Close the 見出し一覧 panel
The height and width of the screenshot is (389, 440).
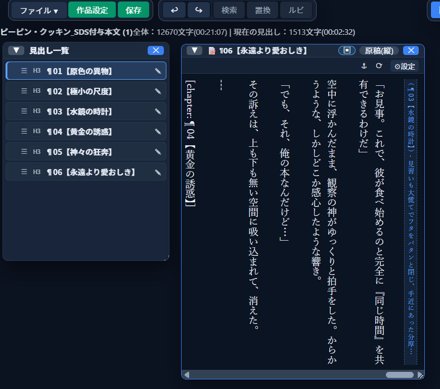(x=156, y=50)
